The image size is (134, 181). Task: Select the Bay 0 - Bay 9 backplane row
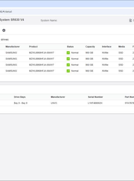67,103
